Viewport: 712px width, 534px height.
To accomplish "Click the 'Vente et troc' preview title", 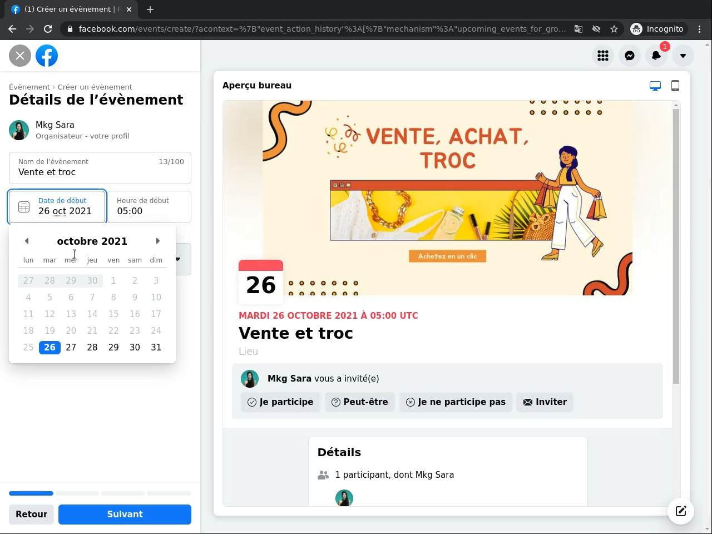I will coord(296,333).
